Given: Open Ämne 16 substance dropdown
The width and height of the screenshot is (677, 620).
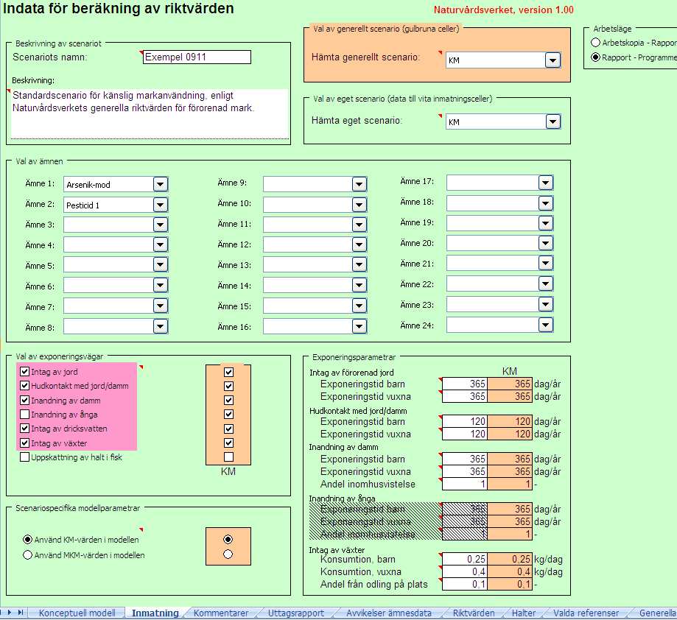Looking at the screenshot, I should [359, 326].
